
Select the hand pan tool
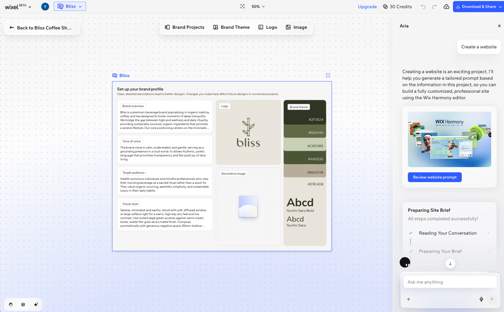(11, 305)
